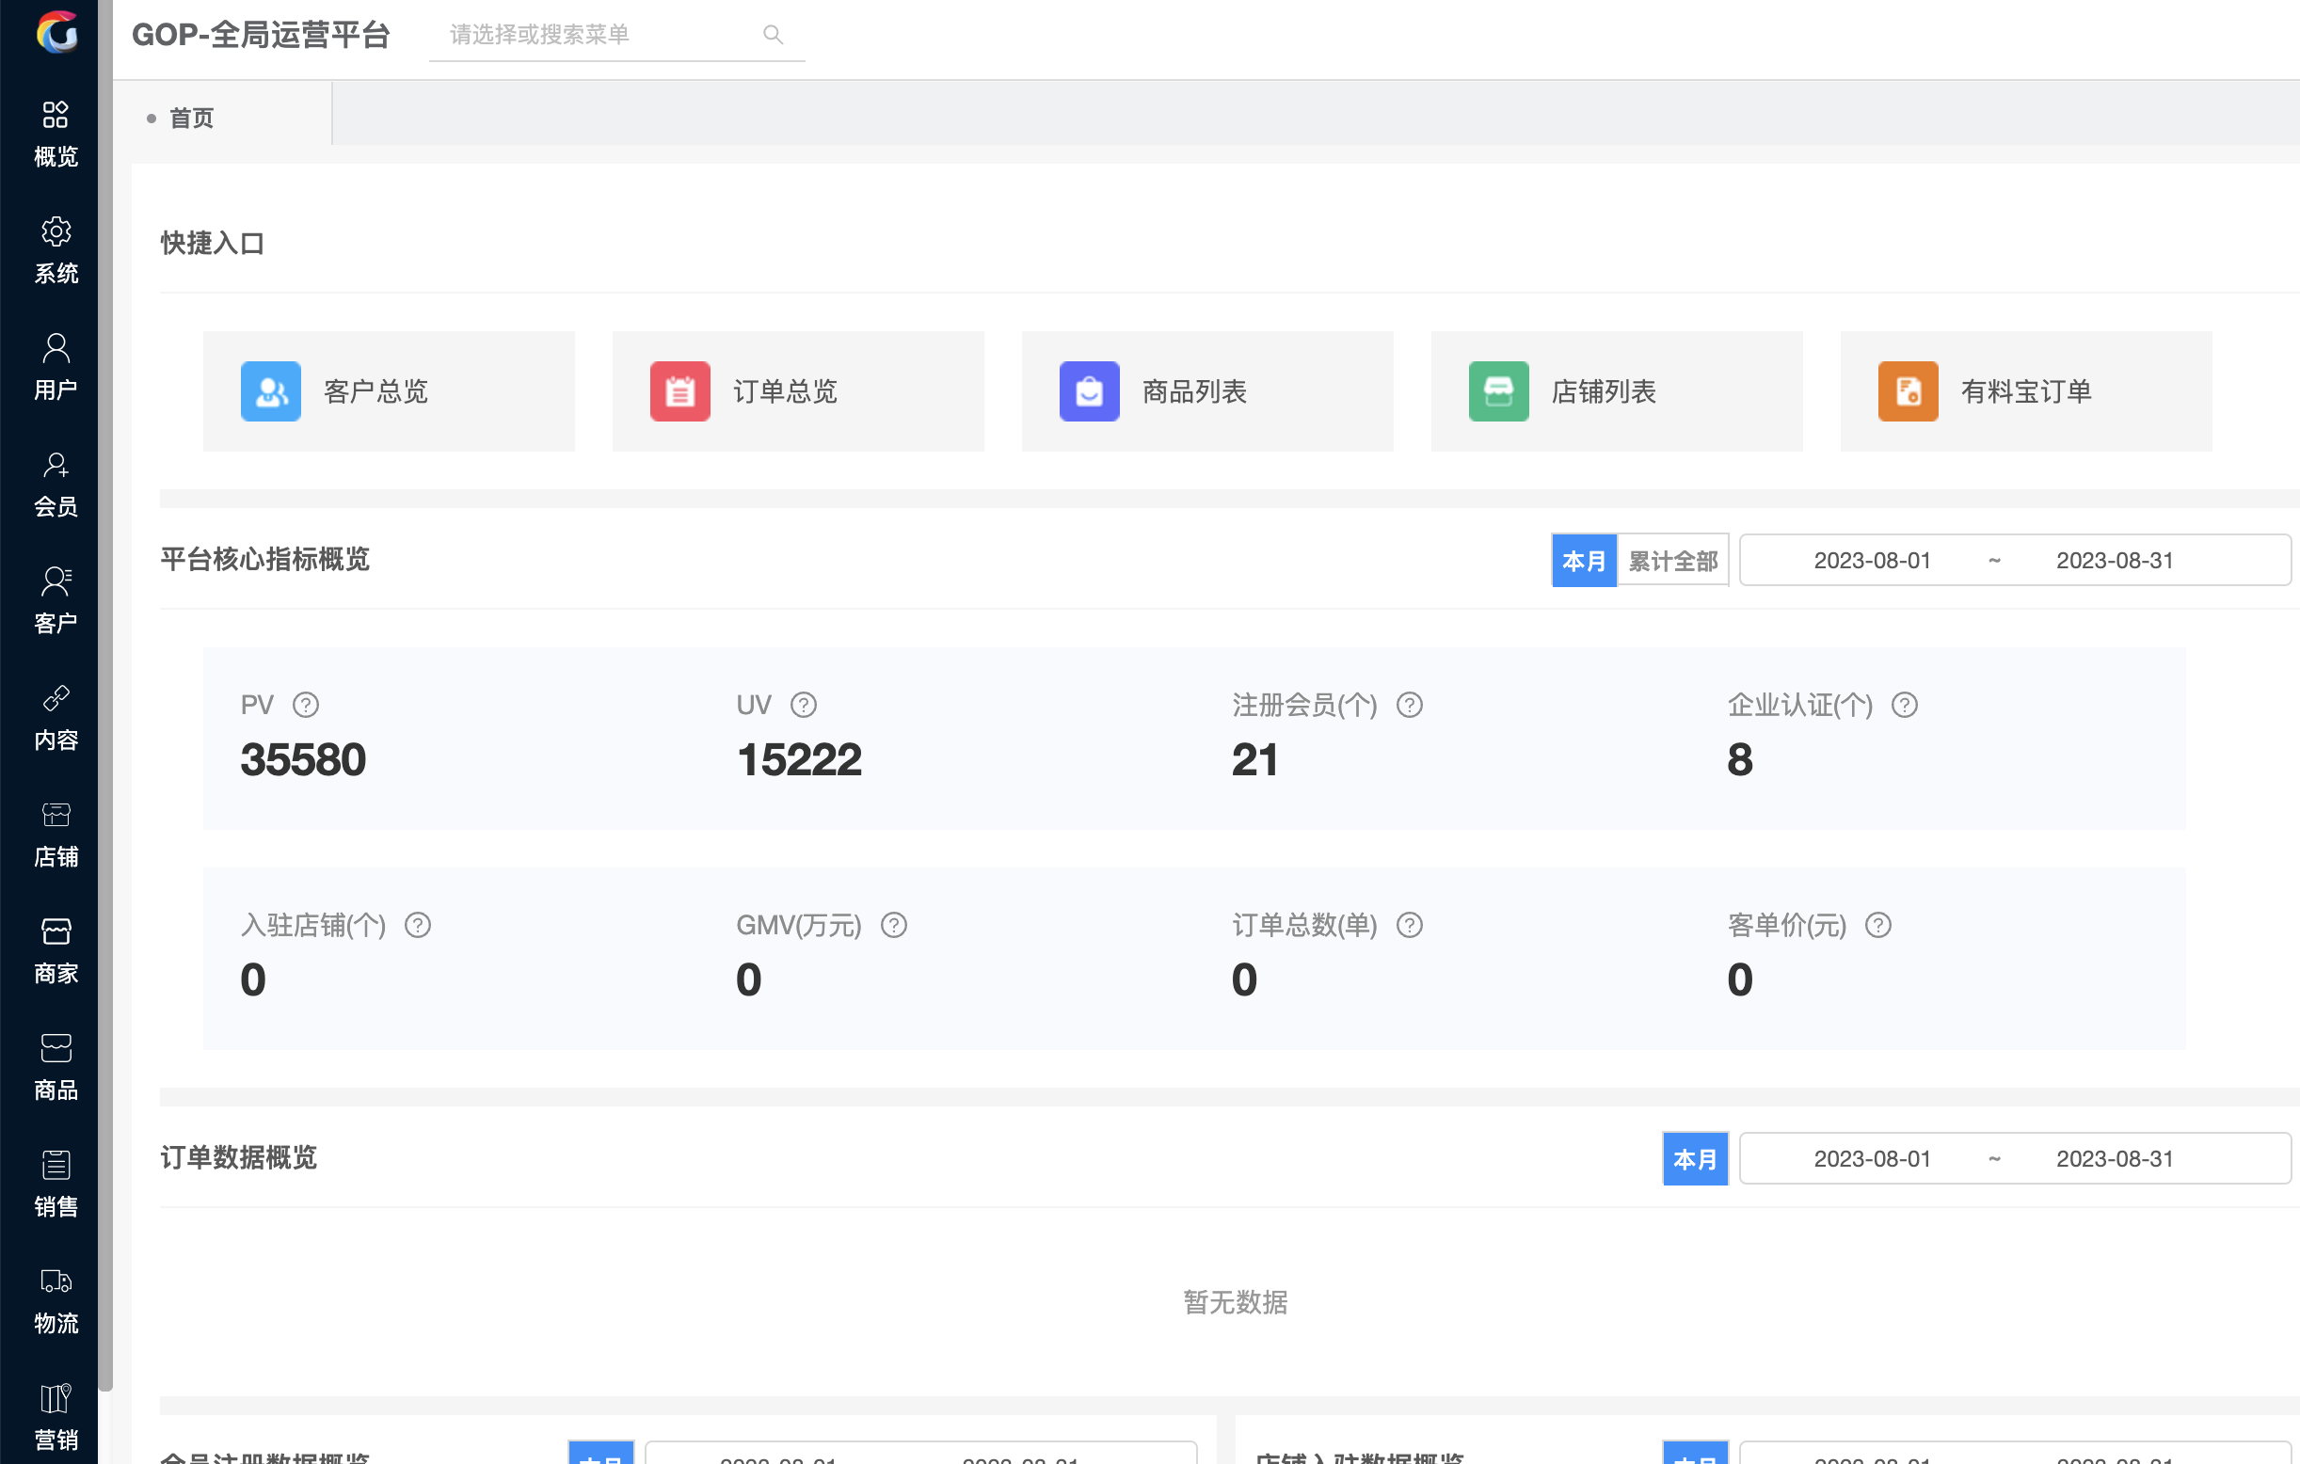Open the 客户总览 shortcut label
2300x1464 pixels.
point(375,391)
